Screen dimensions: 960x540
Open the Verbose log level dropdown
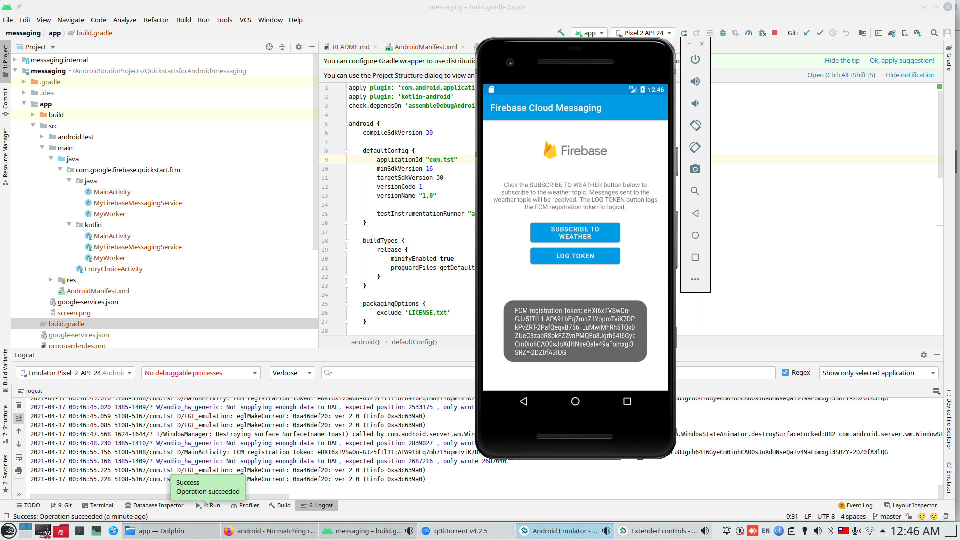pyautogui.click(x=292, y=373)
